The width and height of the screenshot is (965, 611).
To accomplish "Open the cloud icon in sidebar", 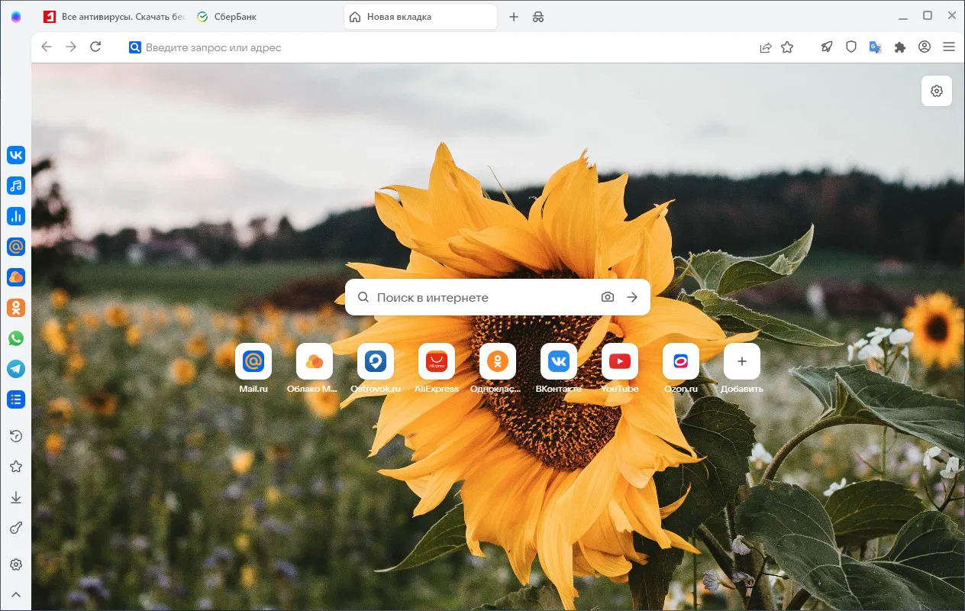I will click(x=15, y=277).
